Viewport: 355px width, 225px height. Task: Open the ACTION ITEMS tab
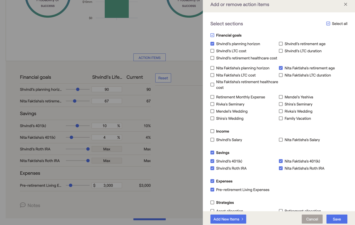pos(149,58)
